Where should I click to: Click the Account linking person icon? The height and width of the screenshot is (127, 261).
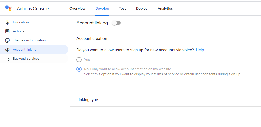point(7,50)
